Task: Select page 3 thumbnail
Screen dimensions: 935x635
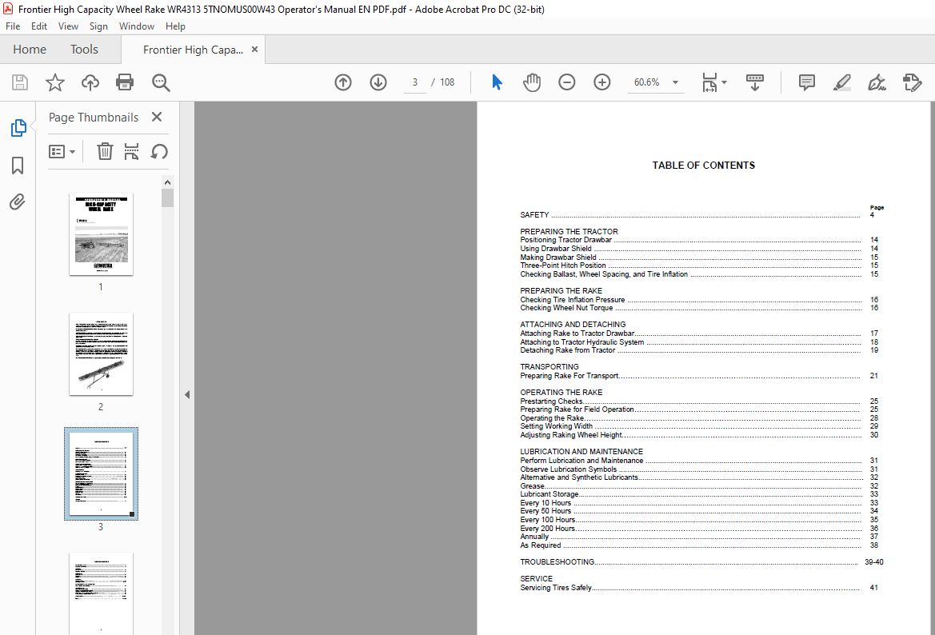Action: (x=101, y=473)
